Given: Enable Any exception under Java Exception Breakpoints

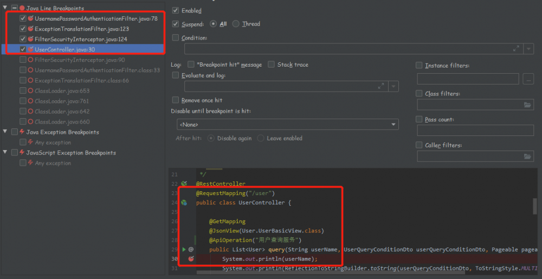Looking at the screenshot, I should coord(23,142).
